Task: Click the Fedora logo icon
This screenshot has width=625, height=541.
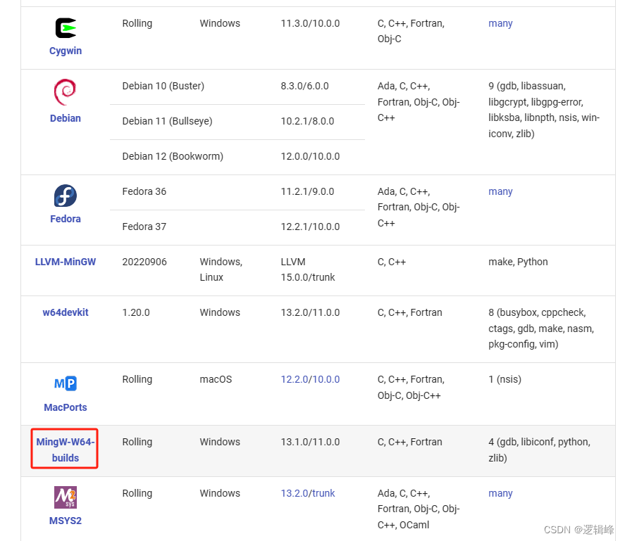Action: [x=66, y=196]
